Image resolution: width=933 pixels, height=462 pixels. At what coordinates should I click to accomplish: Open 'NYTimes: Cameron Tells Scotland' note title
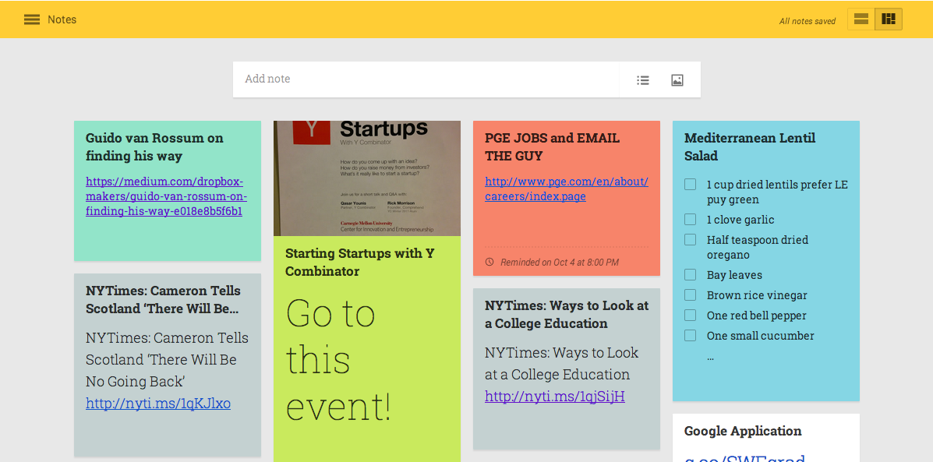point(163,300)
